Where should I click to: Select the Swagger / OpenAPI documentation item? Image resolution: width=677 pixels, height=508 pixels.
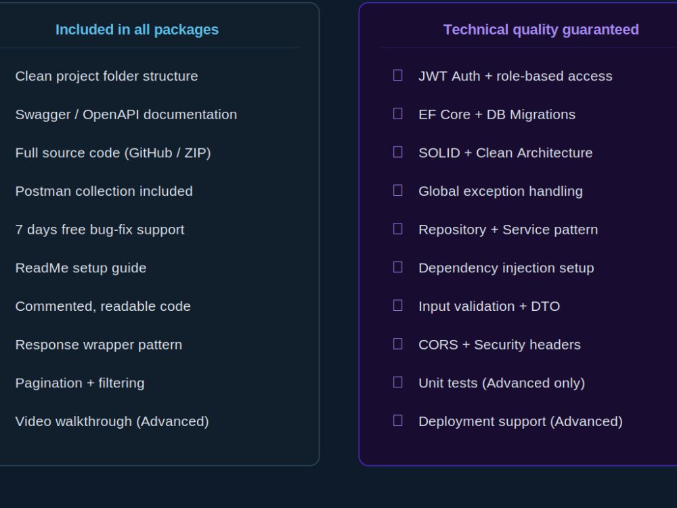[126, 114]
